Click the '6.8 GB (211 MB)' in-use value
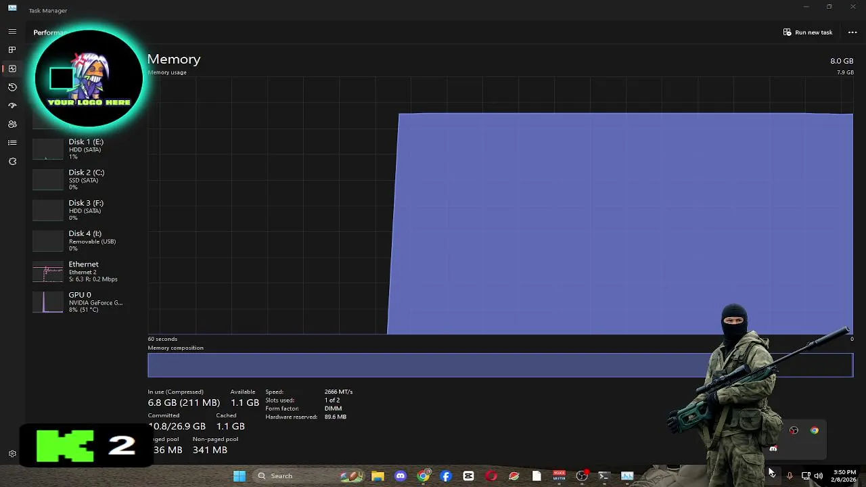This screenshot has width=866, height=487. [x=184, y=402]
